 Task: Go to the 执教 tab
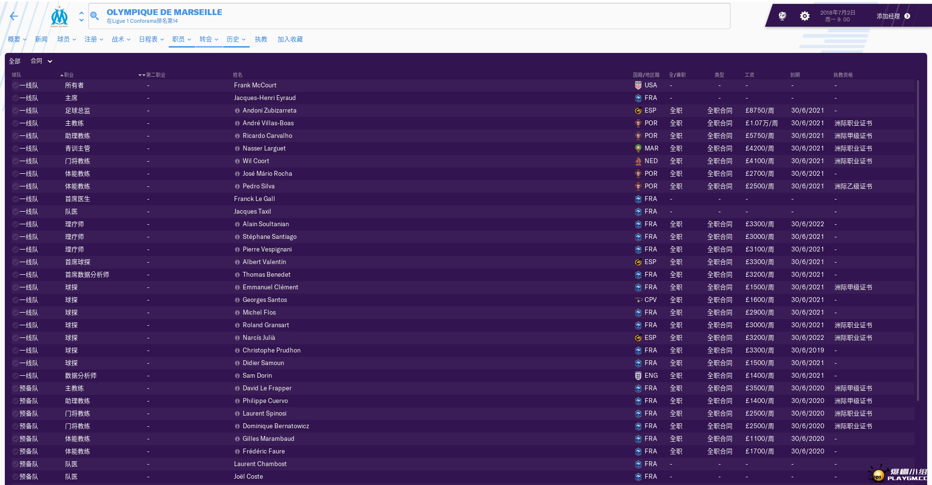[x=261, y=39]
